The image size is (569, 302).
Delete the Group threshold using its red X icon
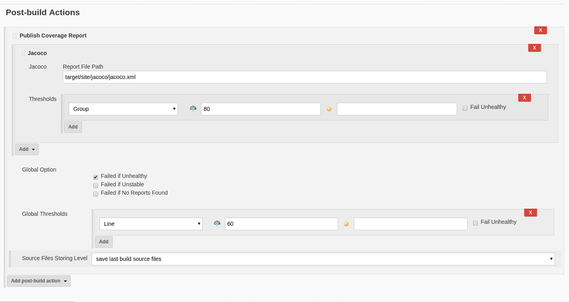click(x=524, y=97)
